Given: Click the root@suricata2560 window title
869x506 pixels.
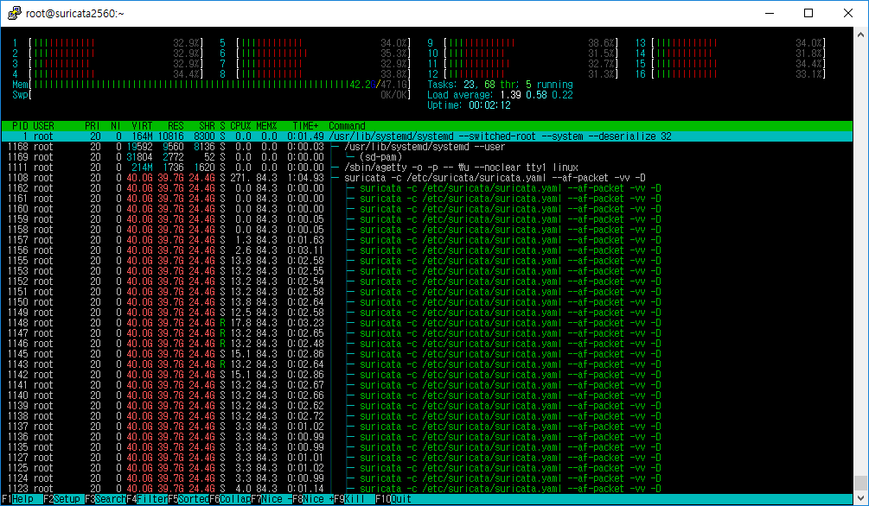Looking at the screenshot, I should pyautogui.click(x=75, y=13).
